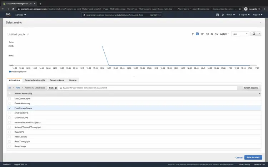Open the Graph options tab
The image size is (268, 167).
(x=57, y=80)
